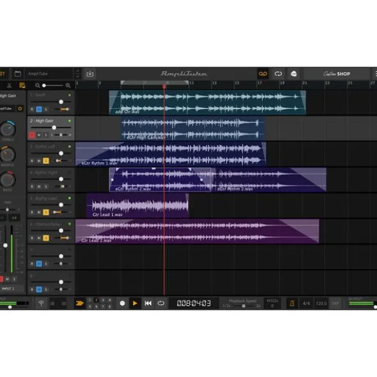Mute the 2 - High Gain track
Image resolution: width=377 pixels, height=377 pixels.
[39, 135]
